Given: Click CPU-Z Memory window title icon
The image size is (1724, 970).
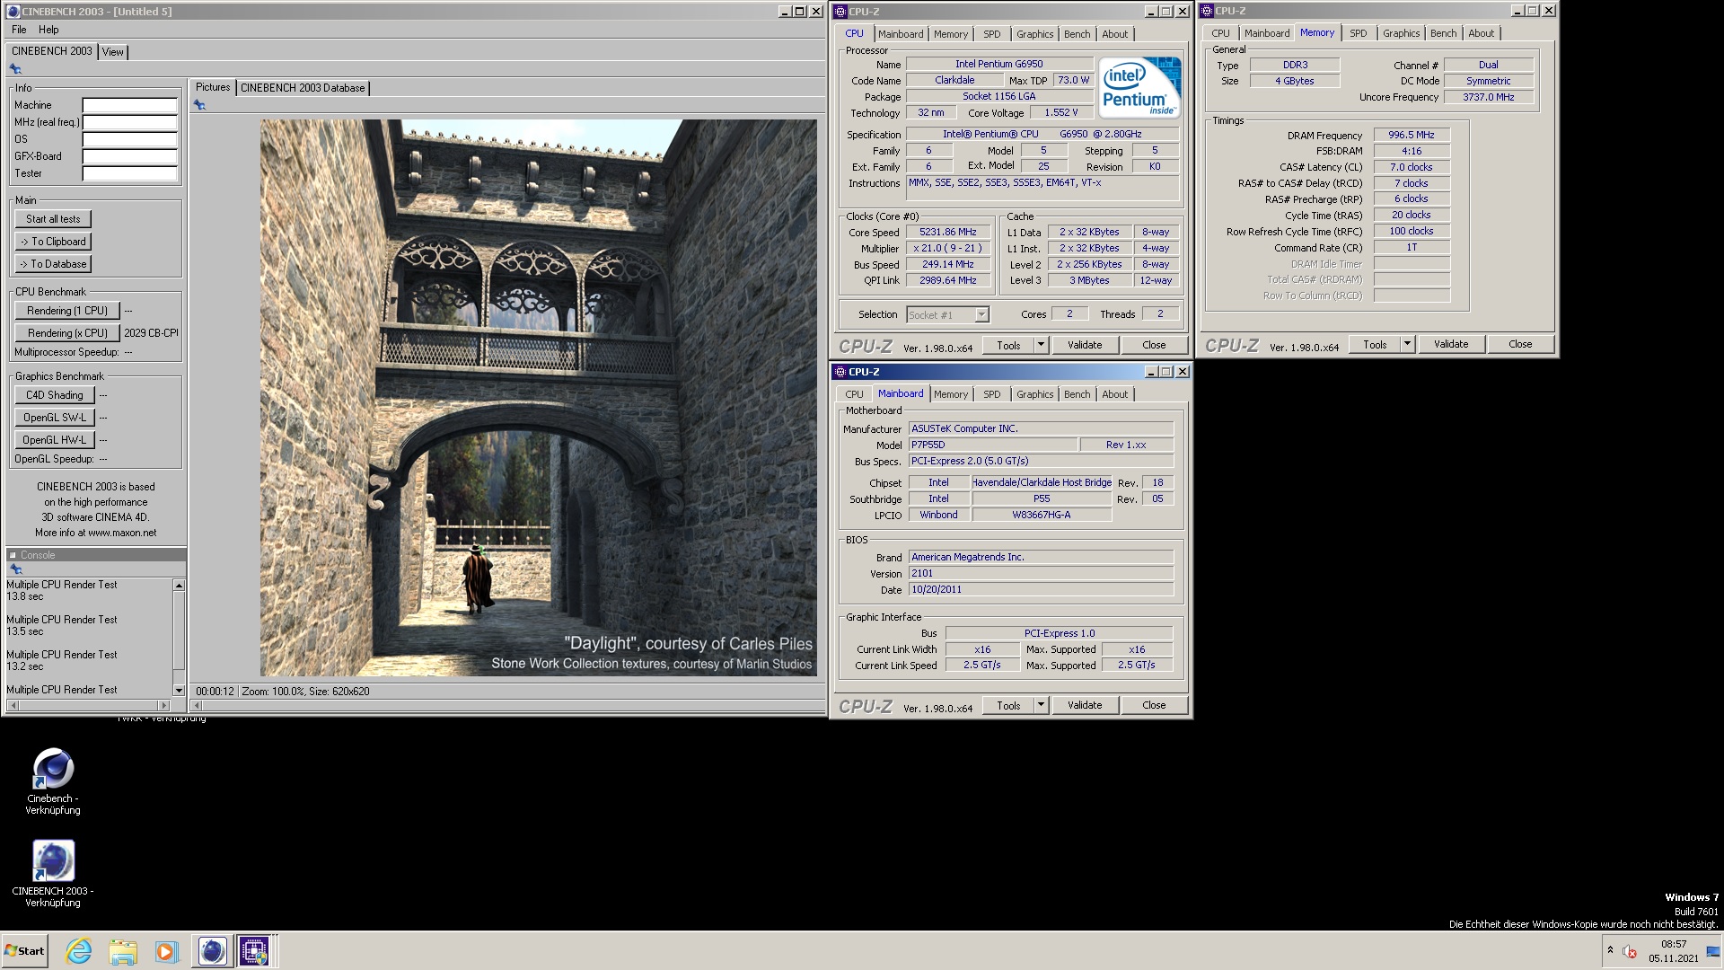Looking at the screenshot, I should pos(1207,11).
